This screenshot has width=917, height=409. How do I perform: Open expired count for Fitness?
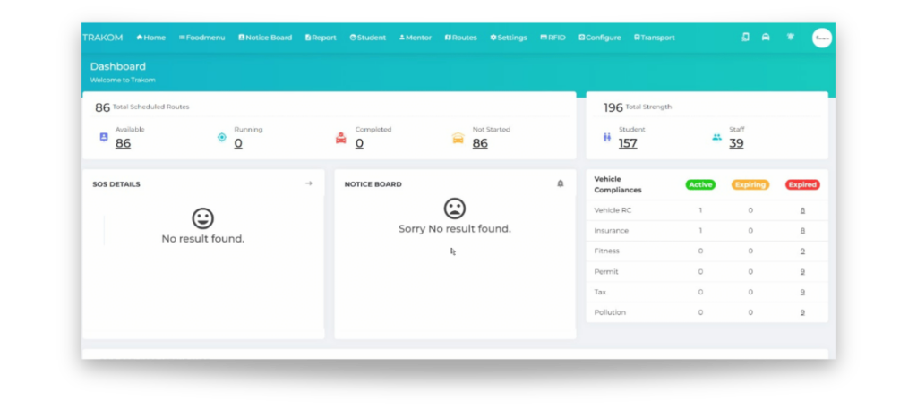point(803,251)
